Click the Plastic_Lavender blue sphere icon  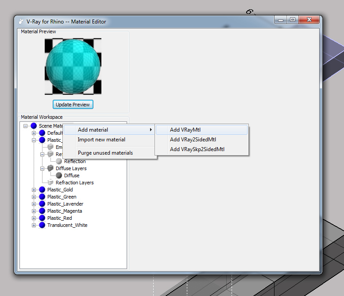pos(42,204)
